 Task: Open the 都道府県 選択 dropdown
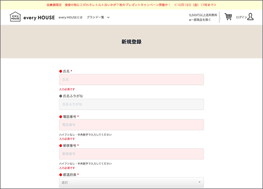[131, 182]
